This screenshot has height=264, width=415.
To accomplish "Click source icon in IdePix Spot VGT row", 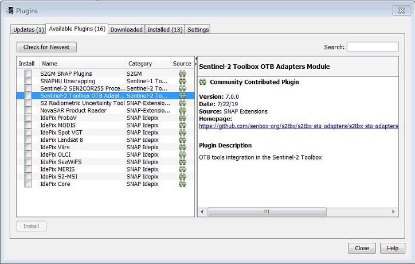I will tap(182, 132).
